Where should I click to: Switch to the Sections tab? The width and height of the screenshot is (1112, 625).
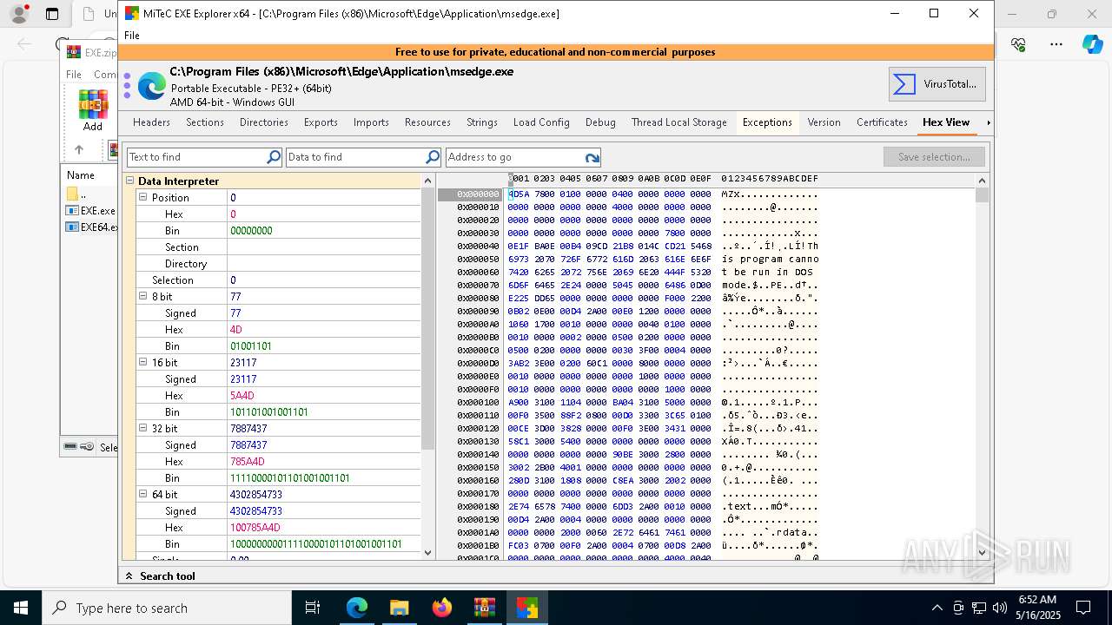coord(205,122)
